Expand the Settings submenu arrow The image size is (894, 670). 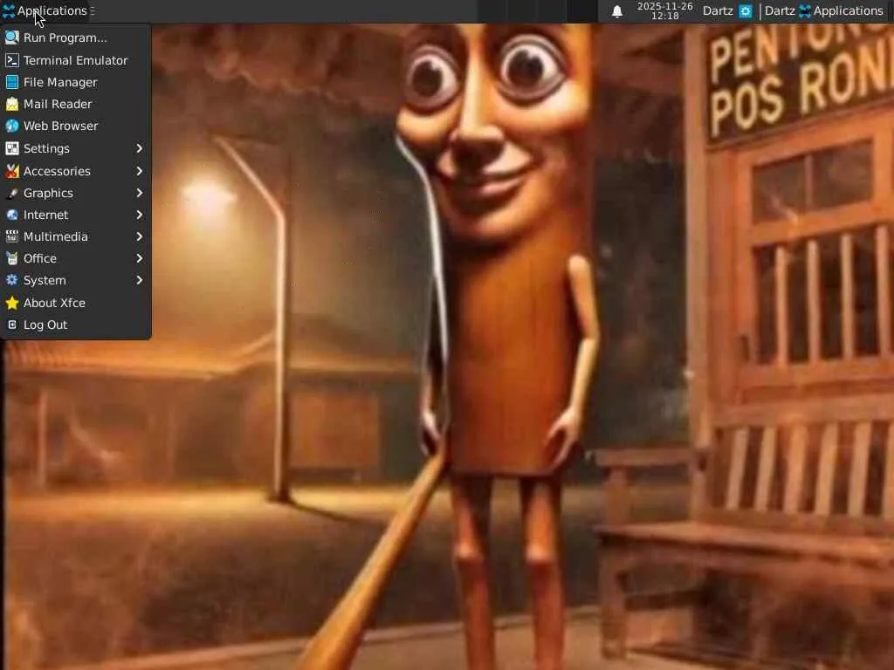[139, 148]
